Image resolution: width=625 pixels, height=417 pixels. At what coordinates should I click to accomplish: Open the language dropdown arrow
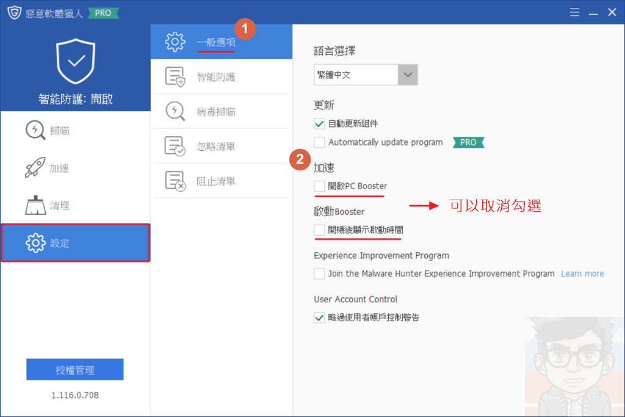click(x=408, y=74)
